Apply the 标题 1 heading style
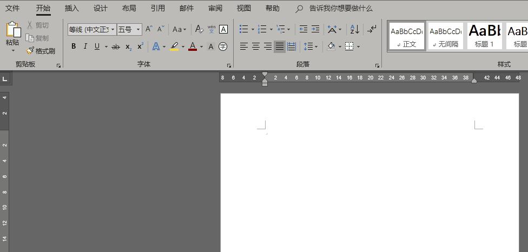Viewport: 528px width, 252px height. point(485,36)
